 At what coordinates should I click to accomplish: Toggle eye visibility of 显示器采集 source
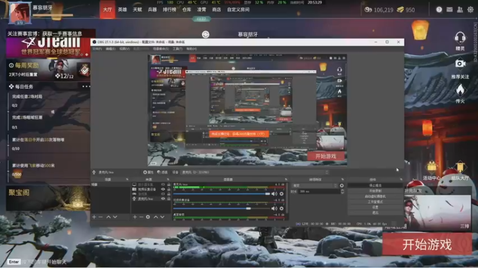point(163,185)
